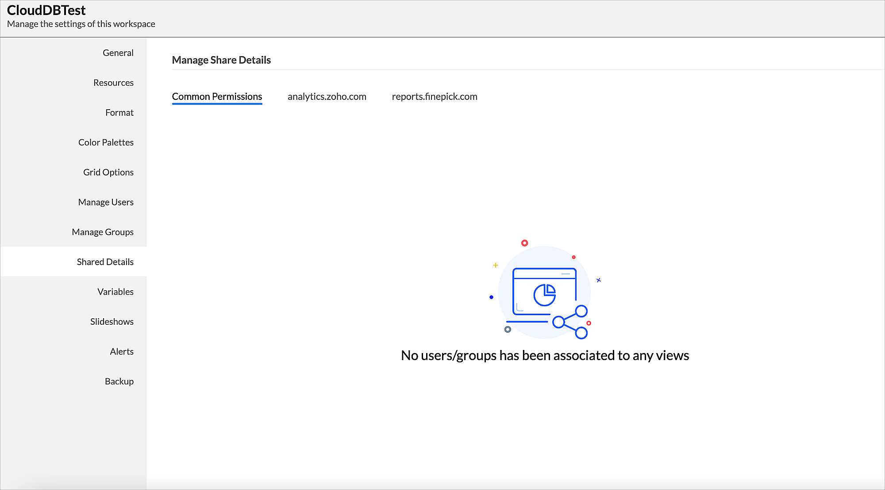This screenshot has height=490, width=885.
Task: Click Manage Share Details heading
Action: coord(221,60)
